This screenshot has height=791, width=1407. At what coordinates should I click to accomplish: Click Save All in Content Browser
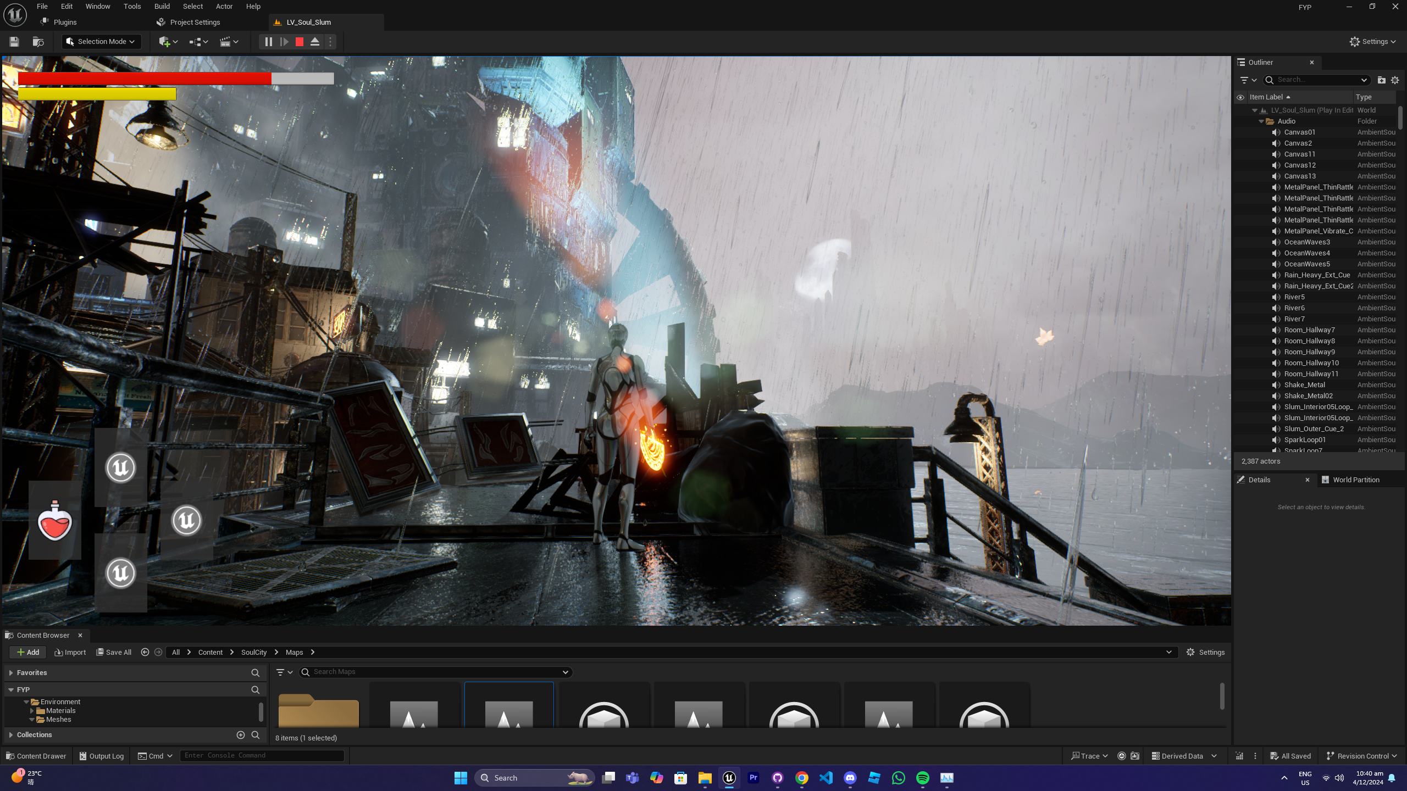(114, 653)
